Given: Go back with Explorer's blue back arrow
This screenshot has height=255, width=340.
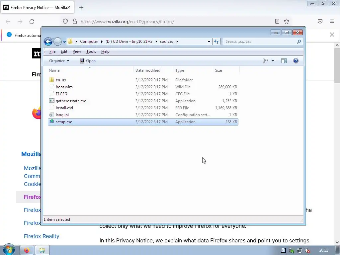Looking at the screenshot, I should (x=48, y=42).
